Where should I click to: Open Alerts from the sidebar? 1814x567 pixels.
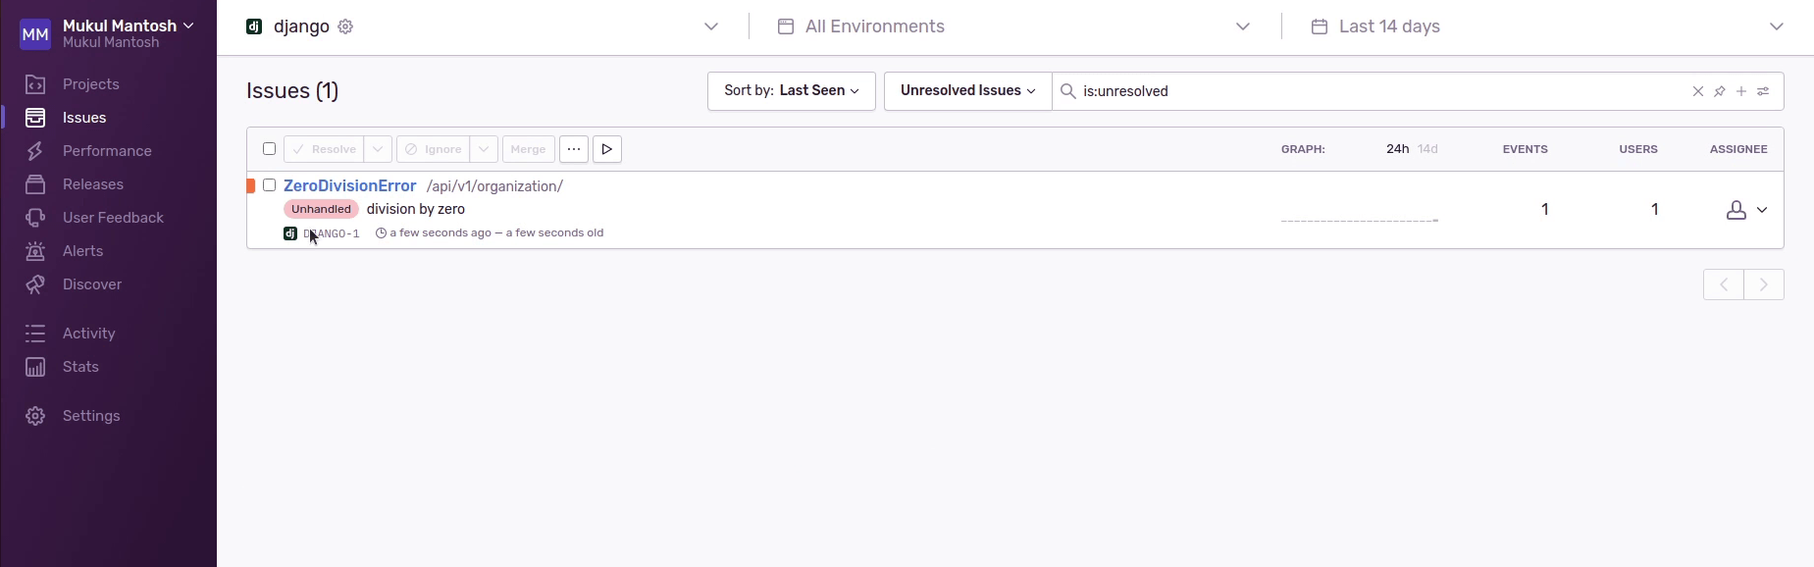tap(82, 251)
